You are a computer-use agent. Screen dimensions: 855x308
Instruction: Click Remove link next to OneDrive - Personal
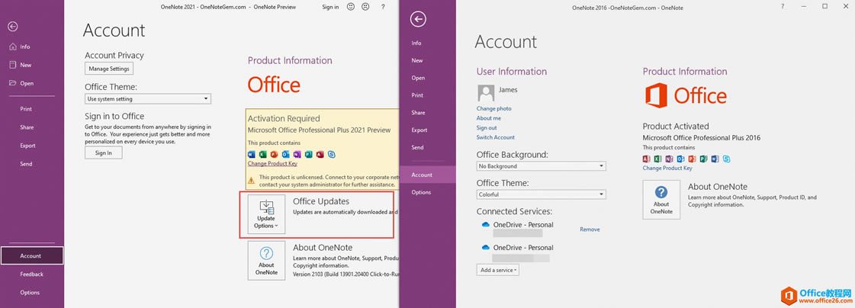coord(590,229)
